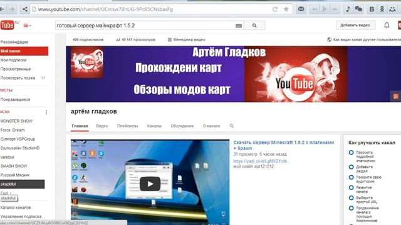Click the Odnoklassniki toolbar icon
Screen dimensions: 401x225
(x=382, y=9)
